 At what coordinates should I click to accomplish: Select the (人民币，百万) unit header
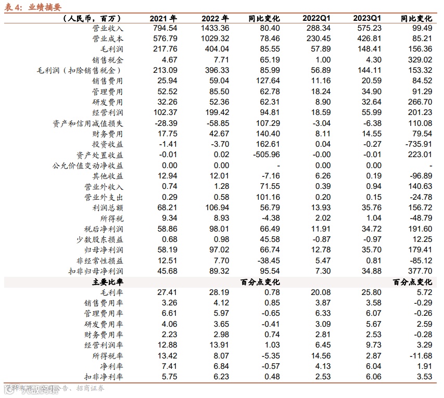92,19
